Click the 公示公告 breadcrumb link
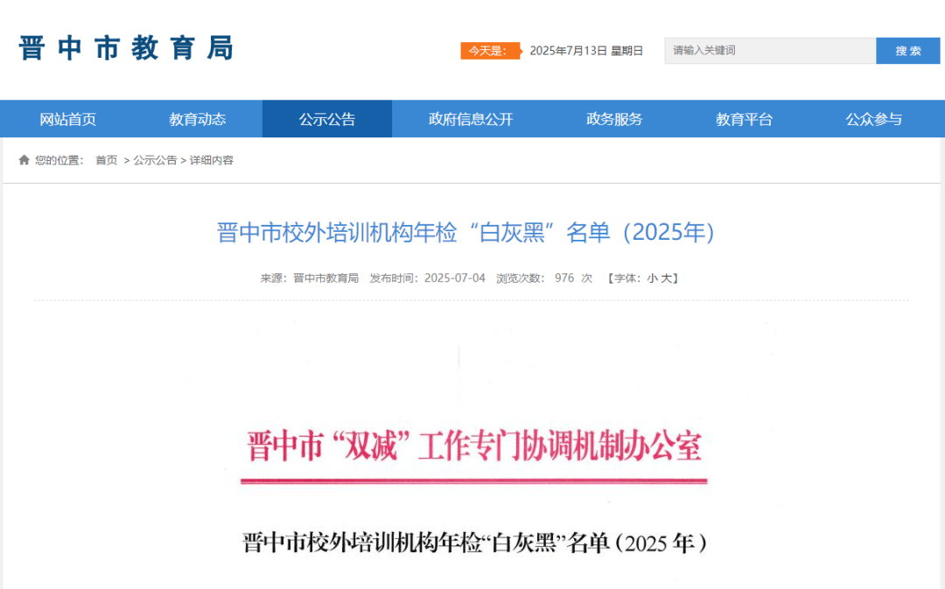The width and height of the screenshot is (945, 589). tap(155, 160)
